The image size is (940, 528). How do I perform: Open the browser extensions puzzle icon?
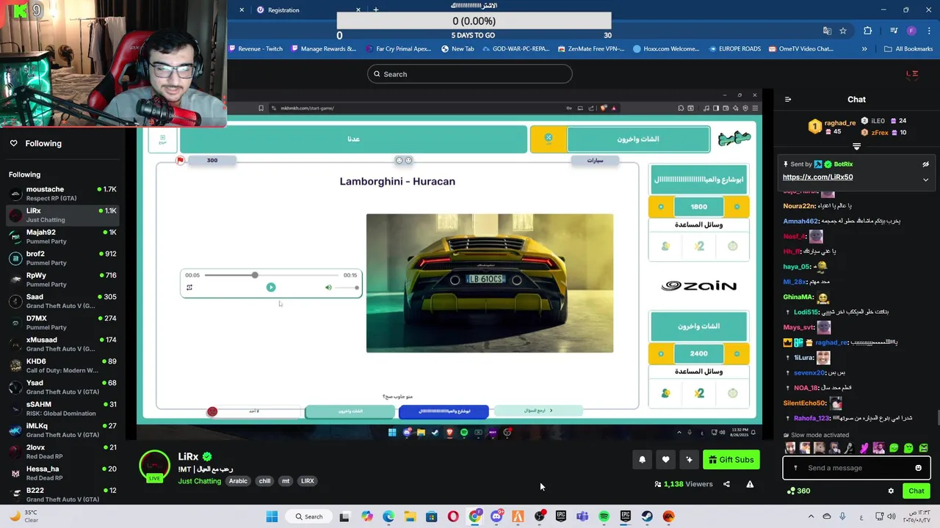click(x=868, y=31)
